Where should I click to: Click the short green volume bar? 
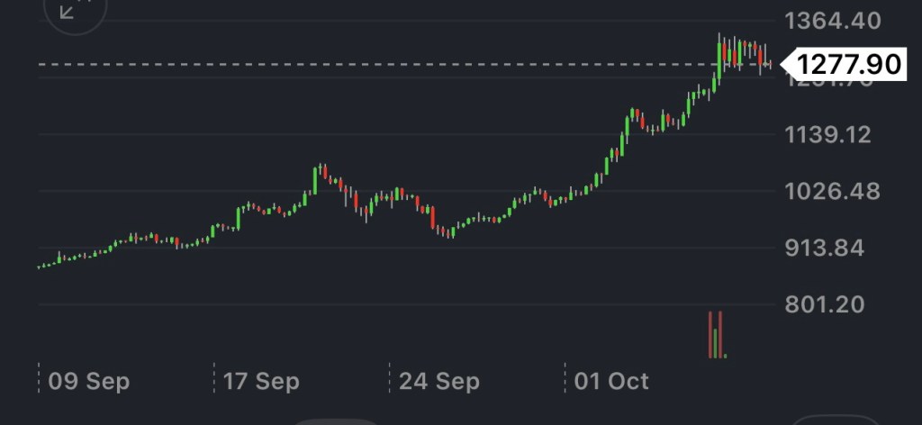click(x=716, y=344)
